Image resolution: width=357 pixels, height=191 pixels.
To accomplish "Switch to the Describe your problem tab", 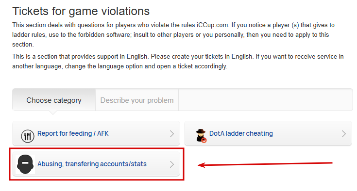I will [x=137, y=100].
